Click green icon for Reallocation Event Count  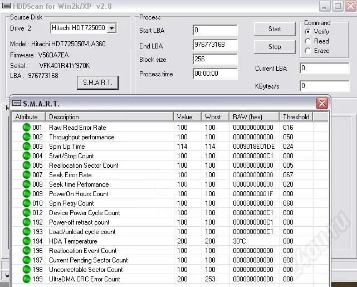27,251
